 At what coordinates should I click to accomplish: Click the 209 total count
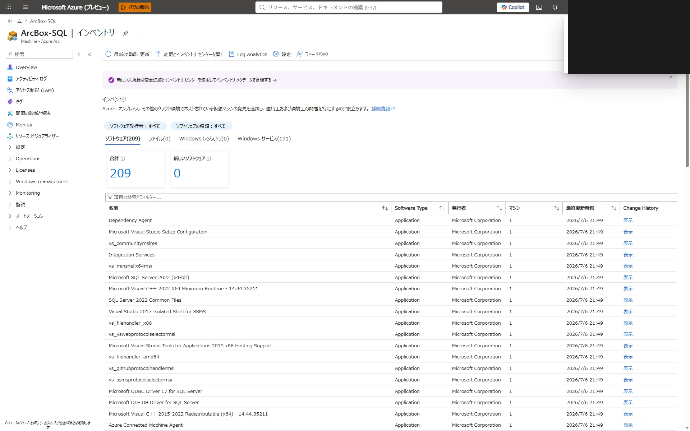(120, 173)
